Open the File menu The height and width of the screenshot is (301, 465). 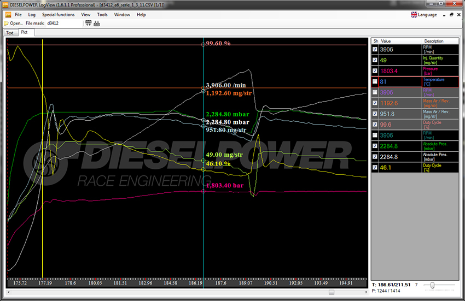[18, 15]
